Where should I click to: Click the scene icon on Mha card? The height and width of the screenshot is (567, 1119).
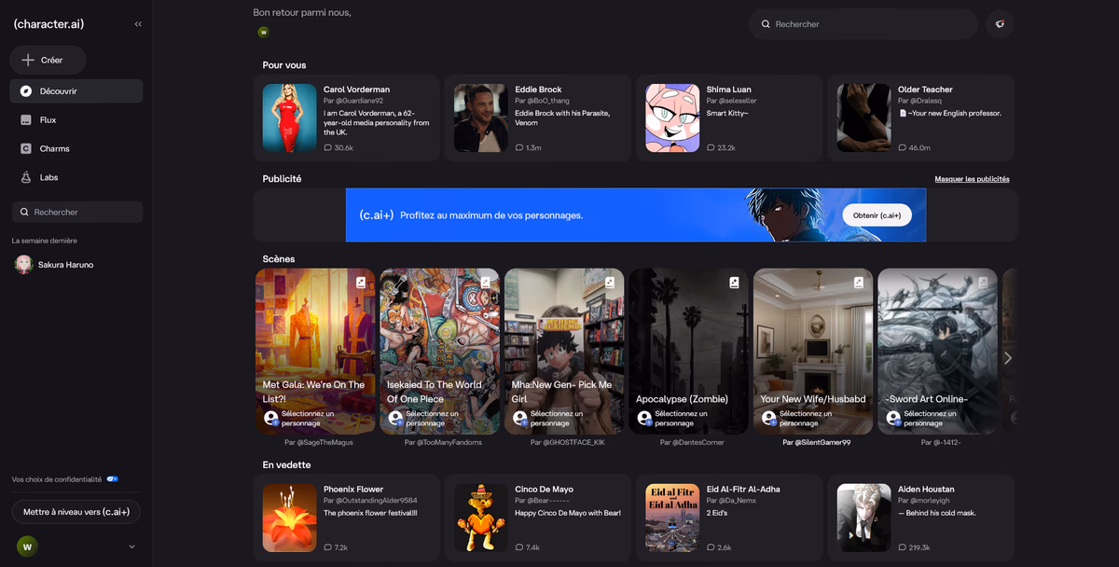pos(609,282)
